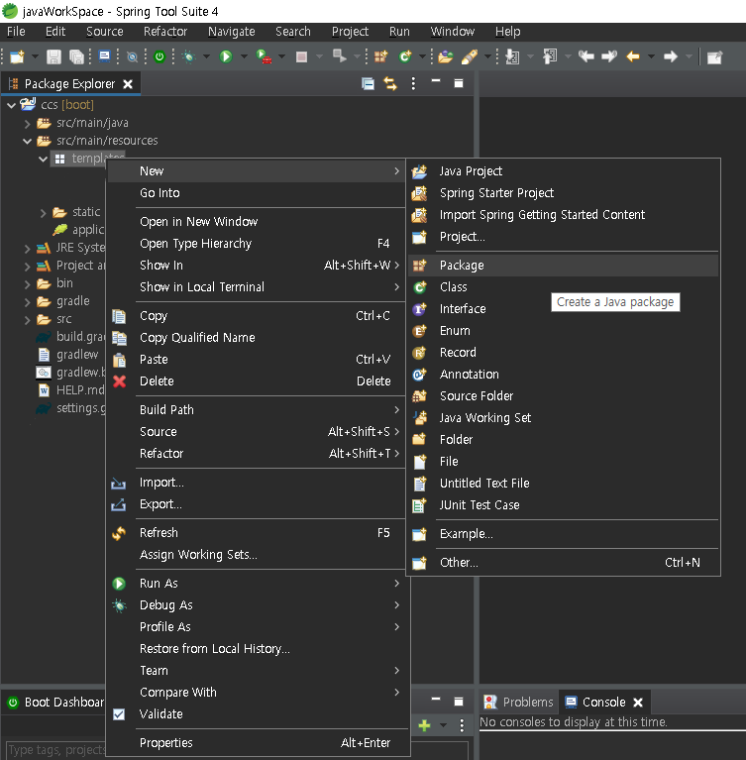Select JRE System Library in tree

click(x=71, y=248)
